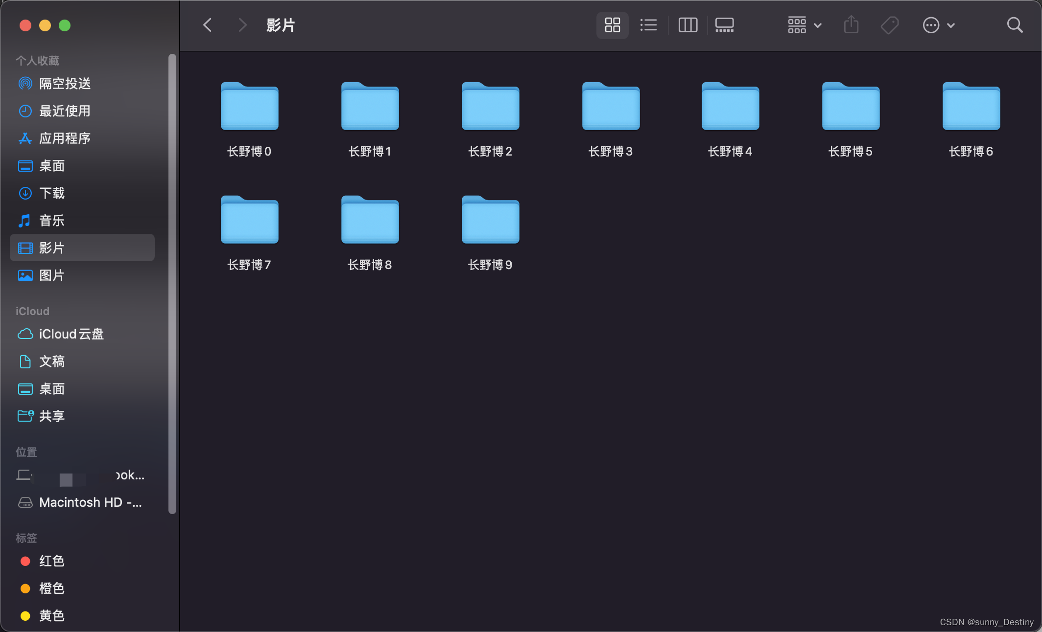Select the 长野博3 folder
This screenshot has width=1042, height=632.
click(611, 107)
